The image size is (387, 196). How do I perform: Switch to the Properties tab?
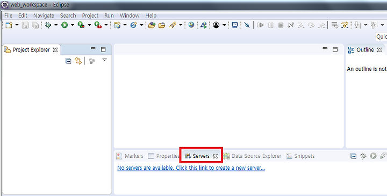coord(163,156)
